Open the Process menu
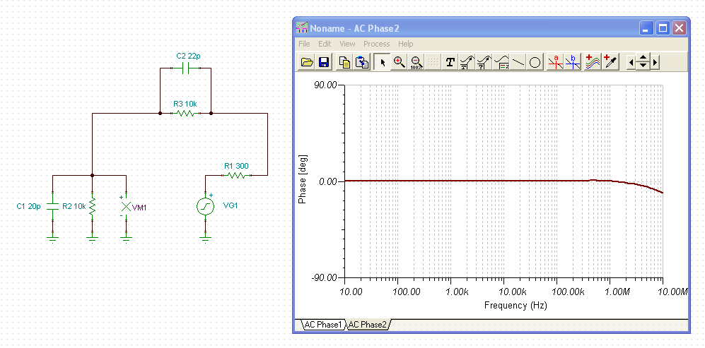705x348 pixels. [x=377, y=44]
